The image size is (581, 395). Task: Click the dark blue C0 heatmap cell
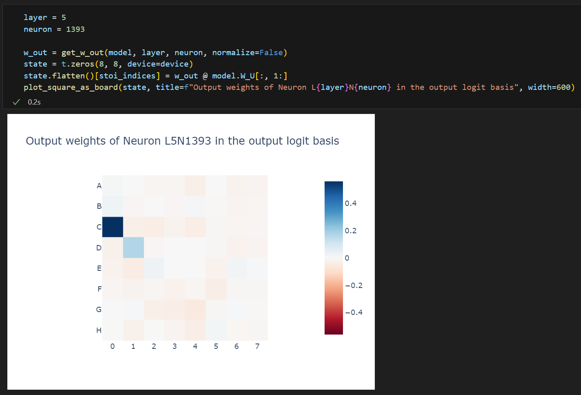tap(113, 227)
